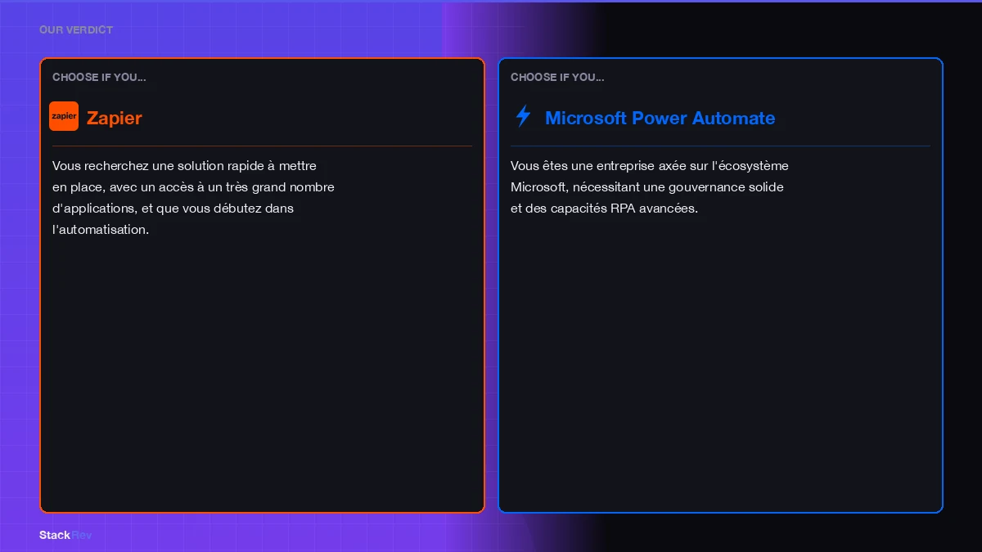Image resolution: width=982 pixels, height=552 pixels.
Task: Open the Zapier heading link
Action: [114, 118]
